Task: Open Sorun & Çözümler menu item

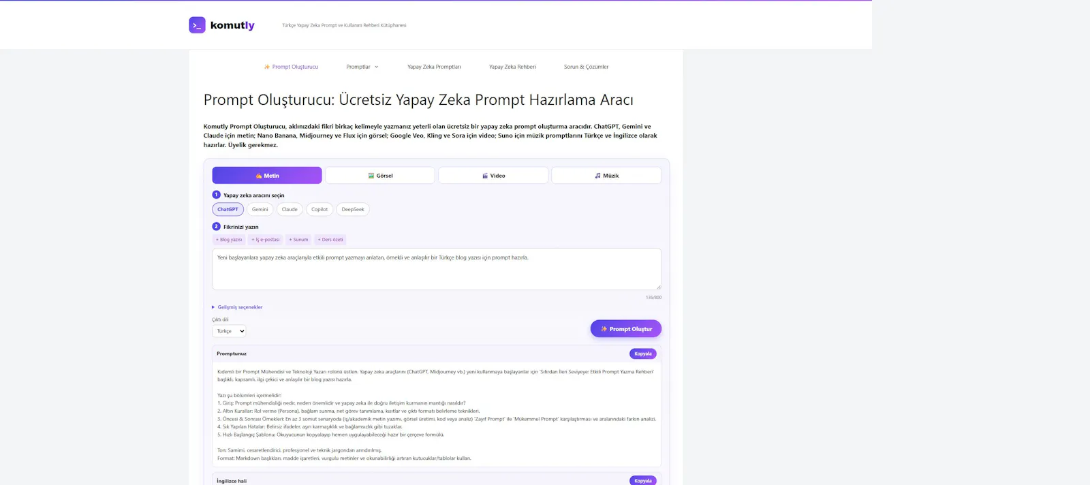Action: coord(586,67)
